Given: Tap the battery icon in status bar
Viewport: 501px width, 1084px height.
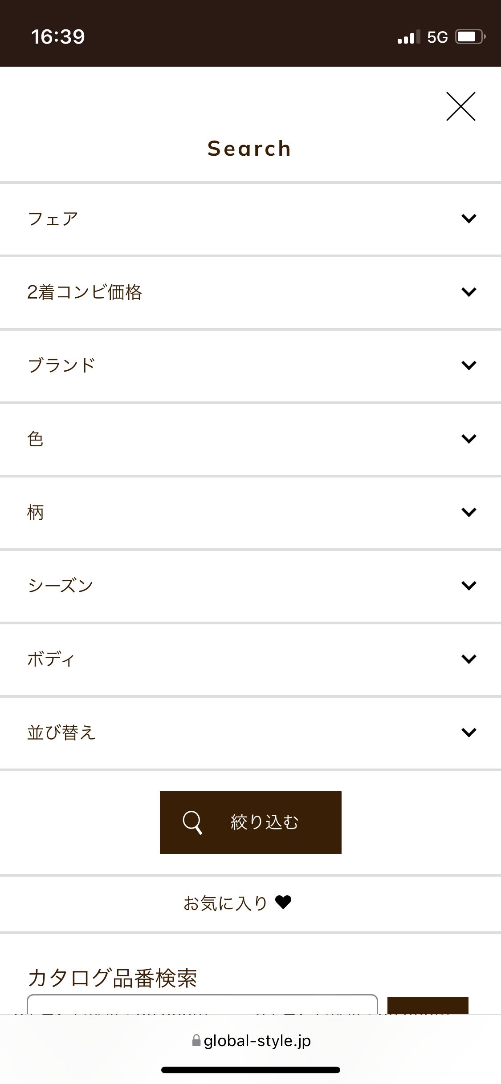Looking at the screenshot, I should point(469,36).
